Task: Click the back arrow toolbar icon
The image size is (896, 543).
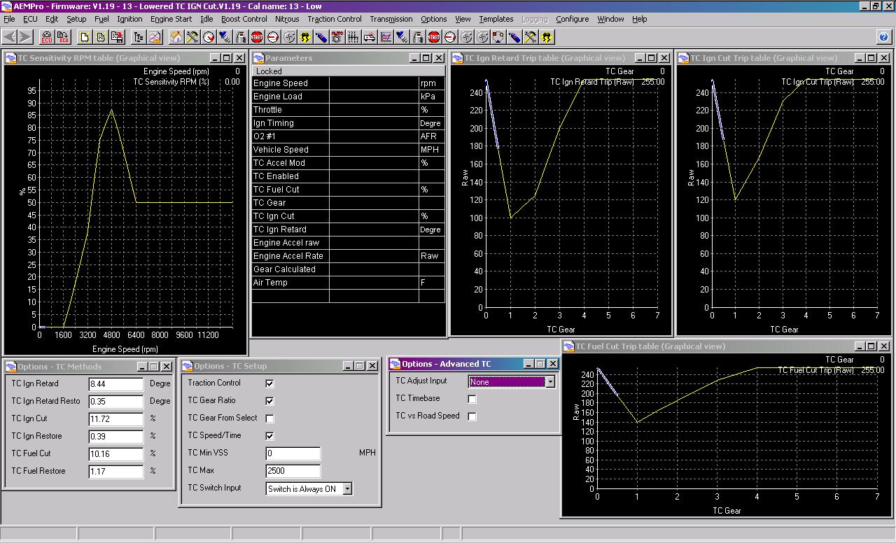Action: [9, 37]
